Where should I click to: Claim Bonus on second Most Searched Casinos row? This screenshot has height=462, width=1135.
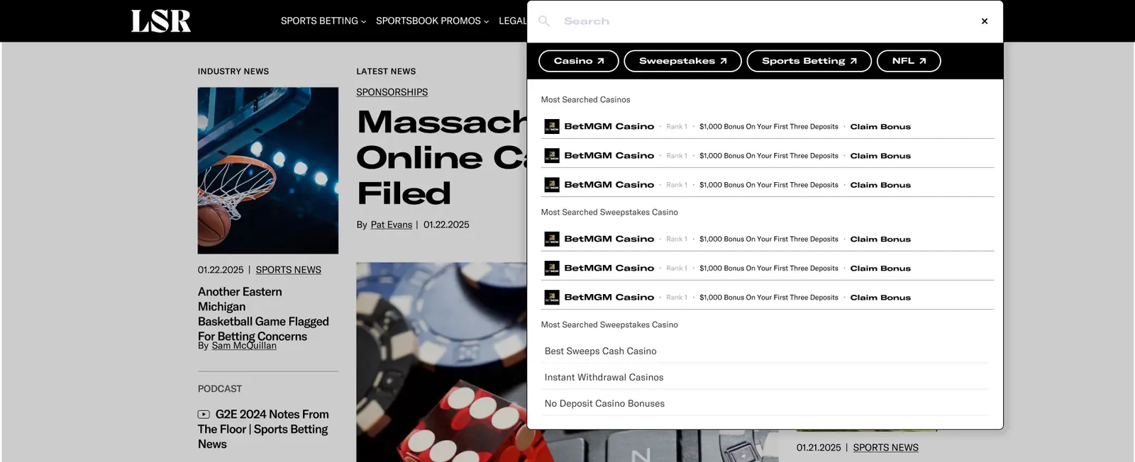tap(880, 156)
